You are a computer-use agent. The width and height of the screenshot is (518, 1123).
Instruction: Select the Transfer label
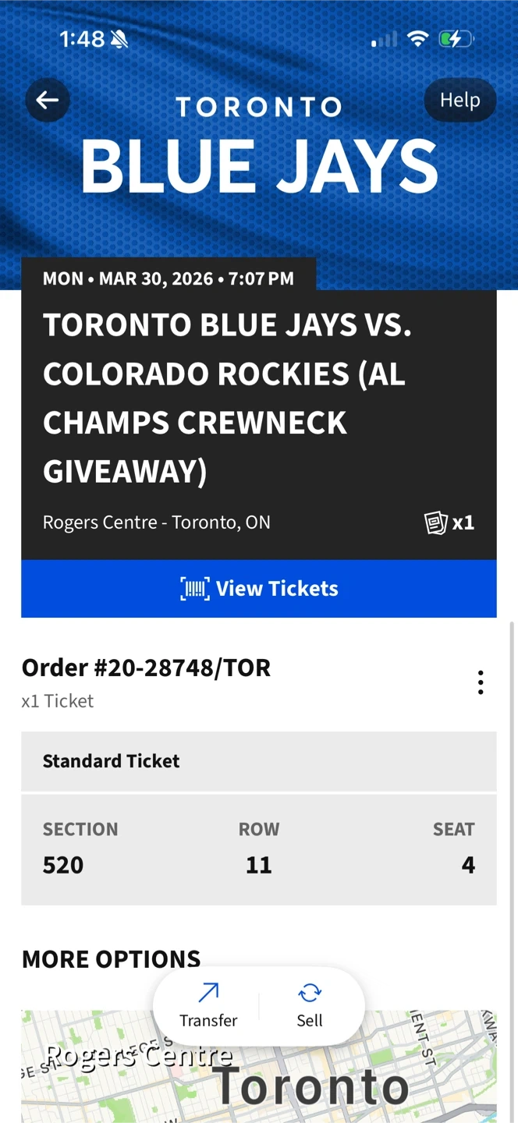(x=208, y=1020)
